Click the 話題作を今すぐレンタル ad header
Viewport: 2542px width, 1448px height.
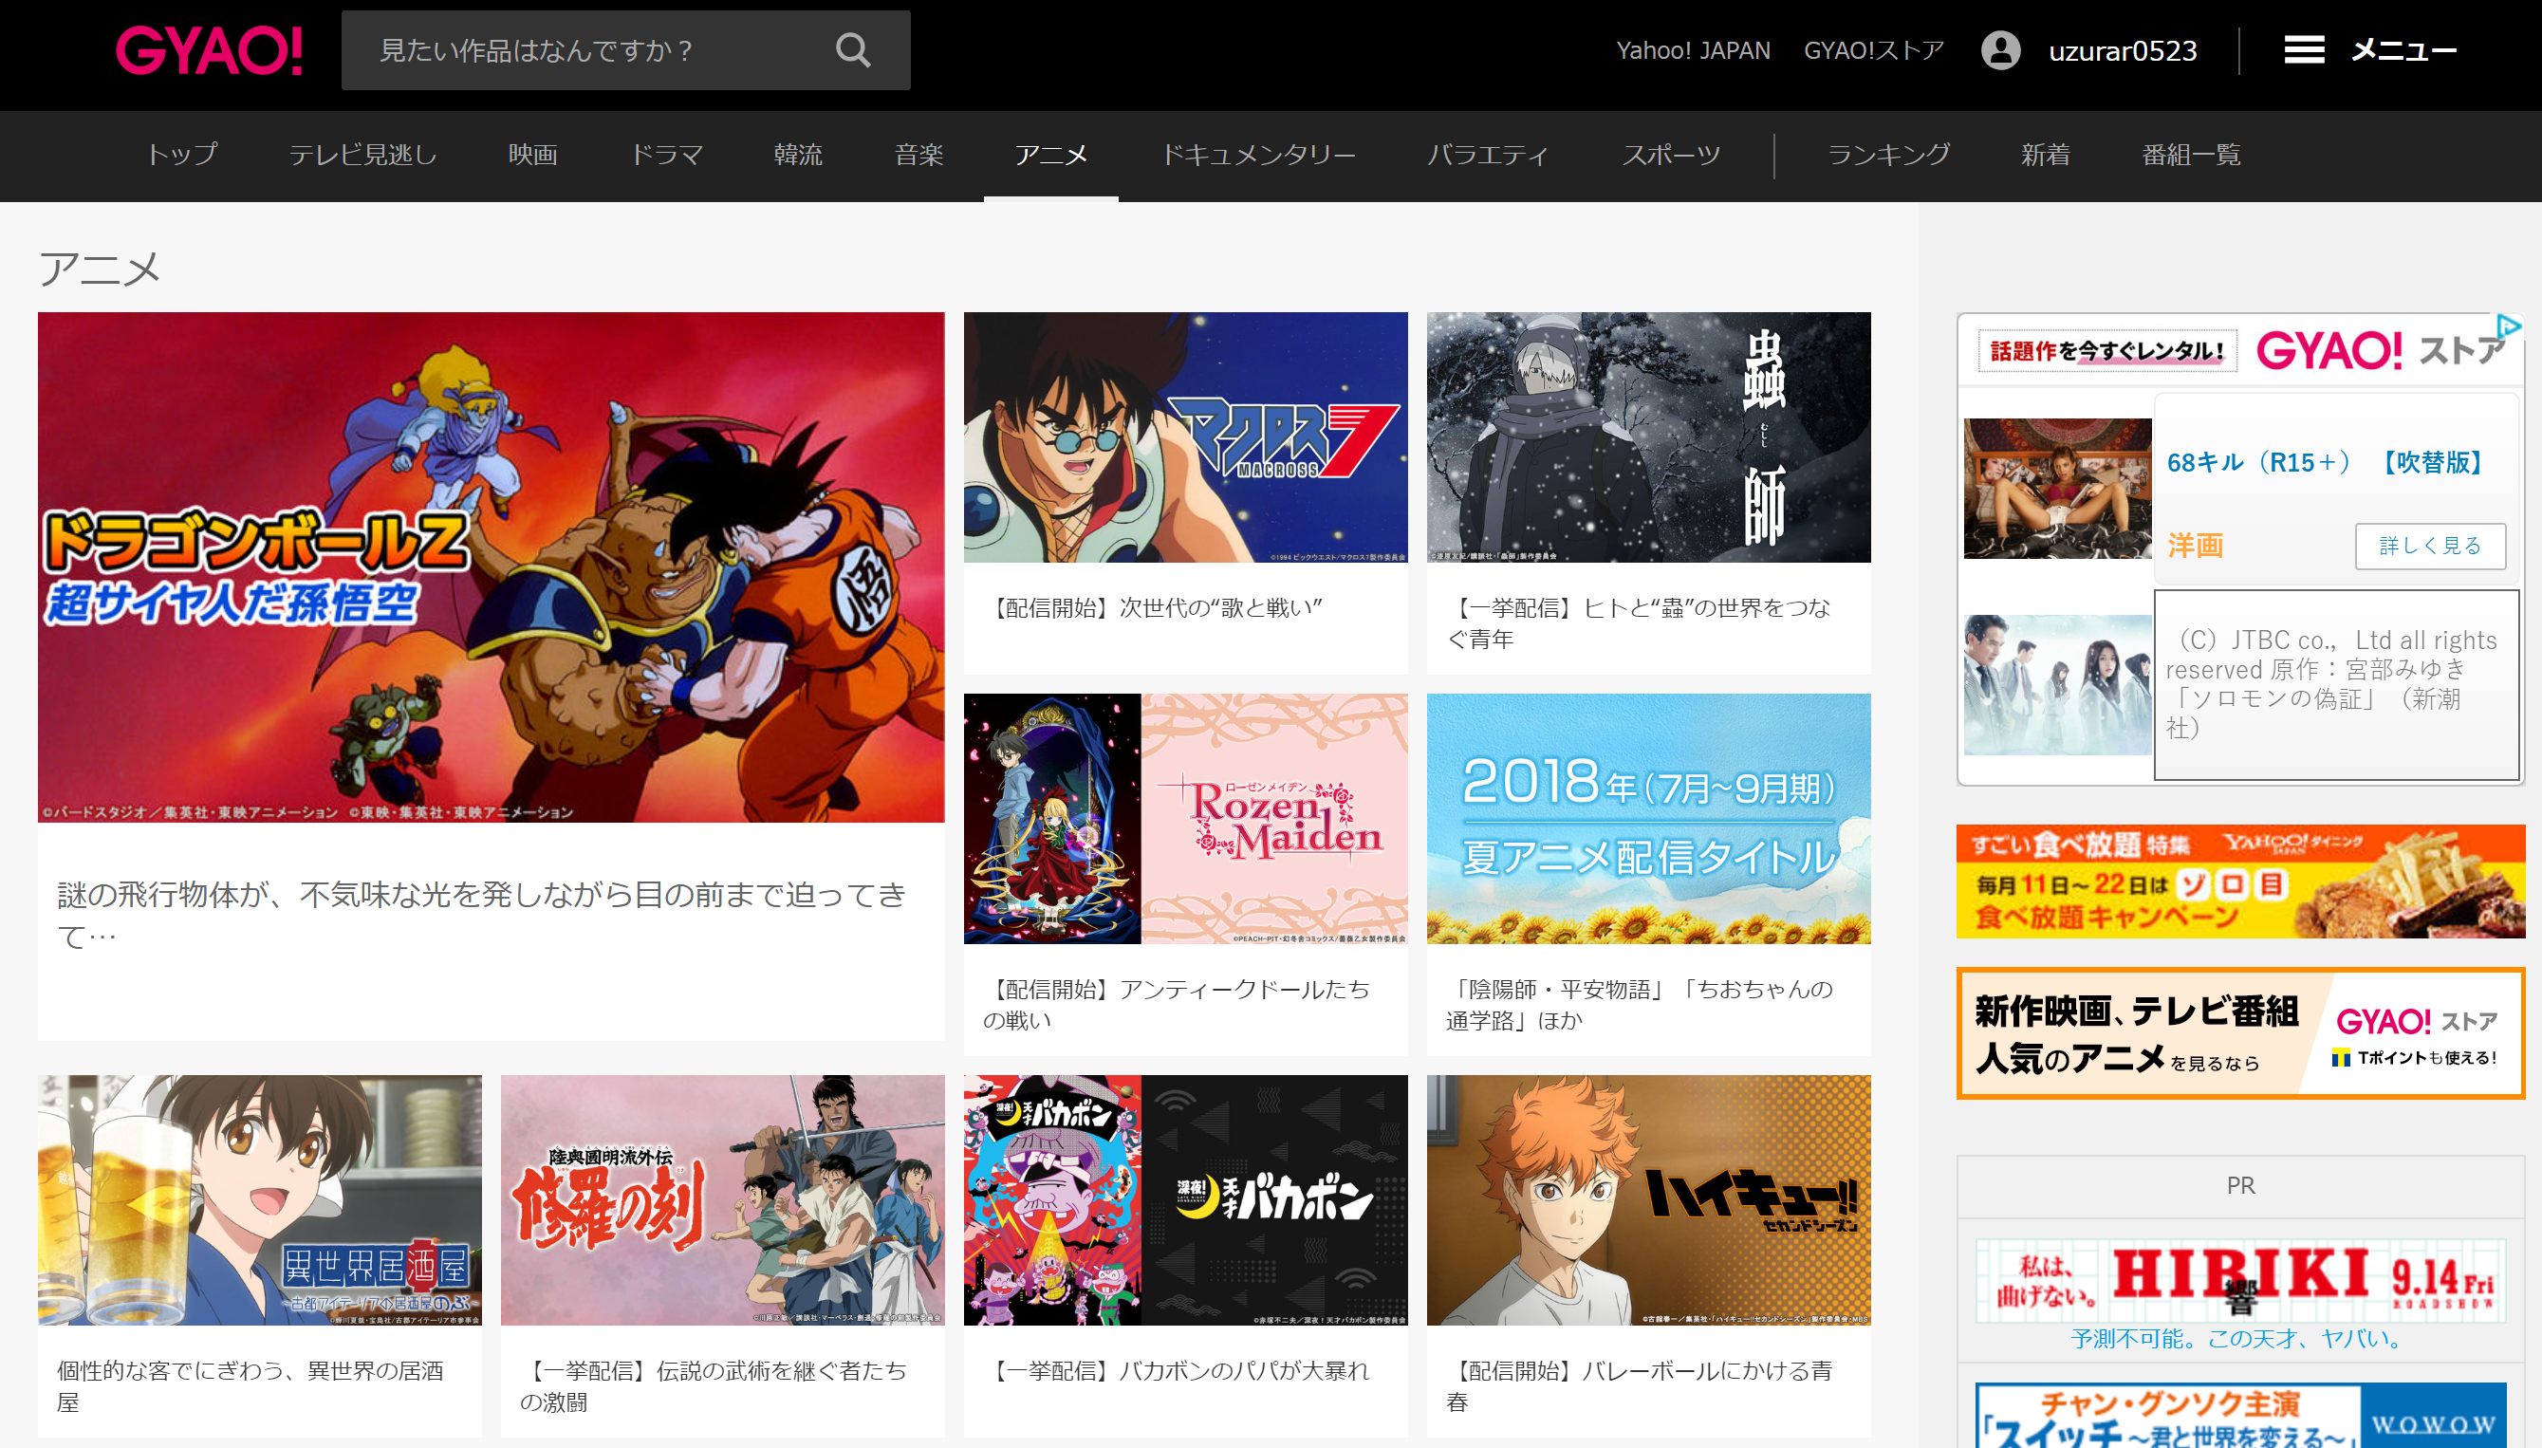click(2106, 351)
